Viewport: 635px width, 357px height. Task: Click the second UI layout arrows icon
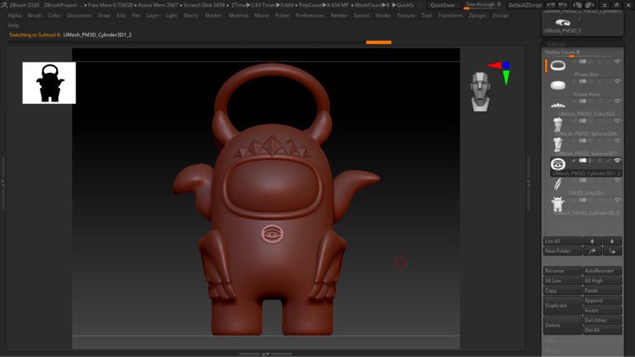[562, 5]
